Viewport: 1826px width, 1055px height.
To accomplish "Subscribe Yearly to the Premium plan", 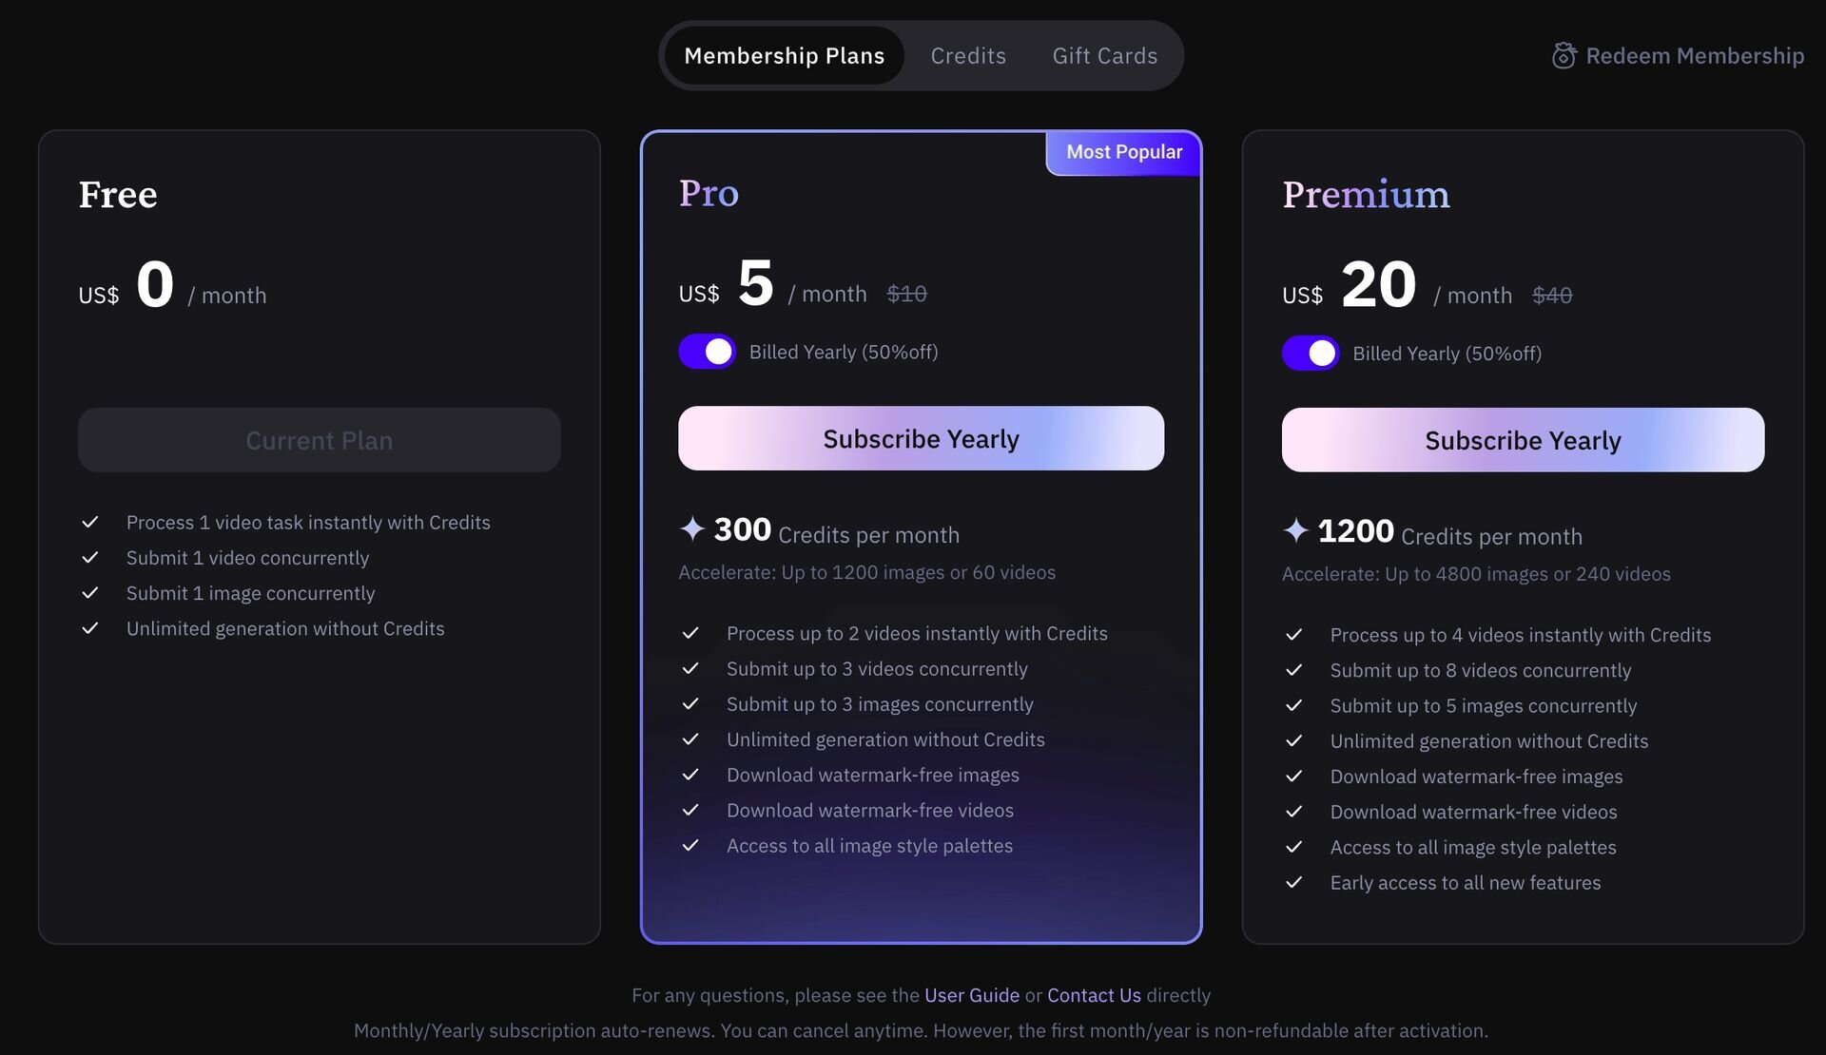I will click(1523, 441).
